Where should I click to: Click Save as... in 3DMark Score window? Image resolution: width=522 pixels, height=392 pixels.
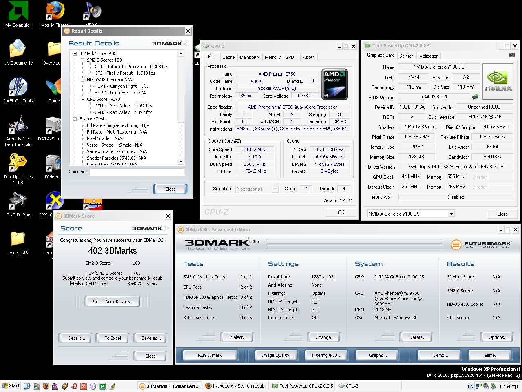click(x=151, y=338)
